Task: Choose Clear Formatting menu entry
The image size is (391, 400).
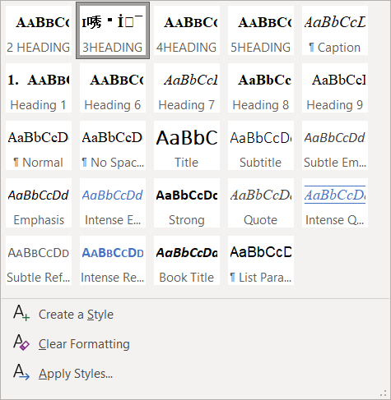Action: pos(195,344)
